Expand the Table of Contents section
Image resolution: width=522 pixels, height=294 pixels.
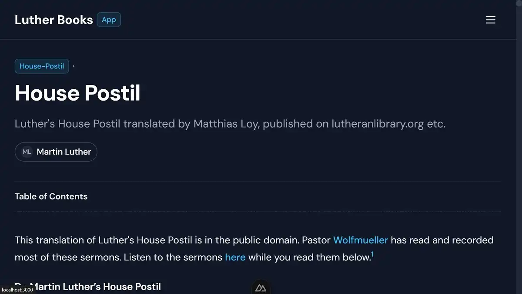51,196
